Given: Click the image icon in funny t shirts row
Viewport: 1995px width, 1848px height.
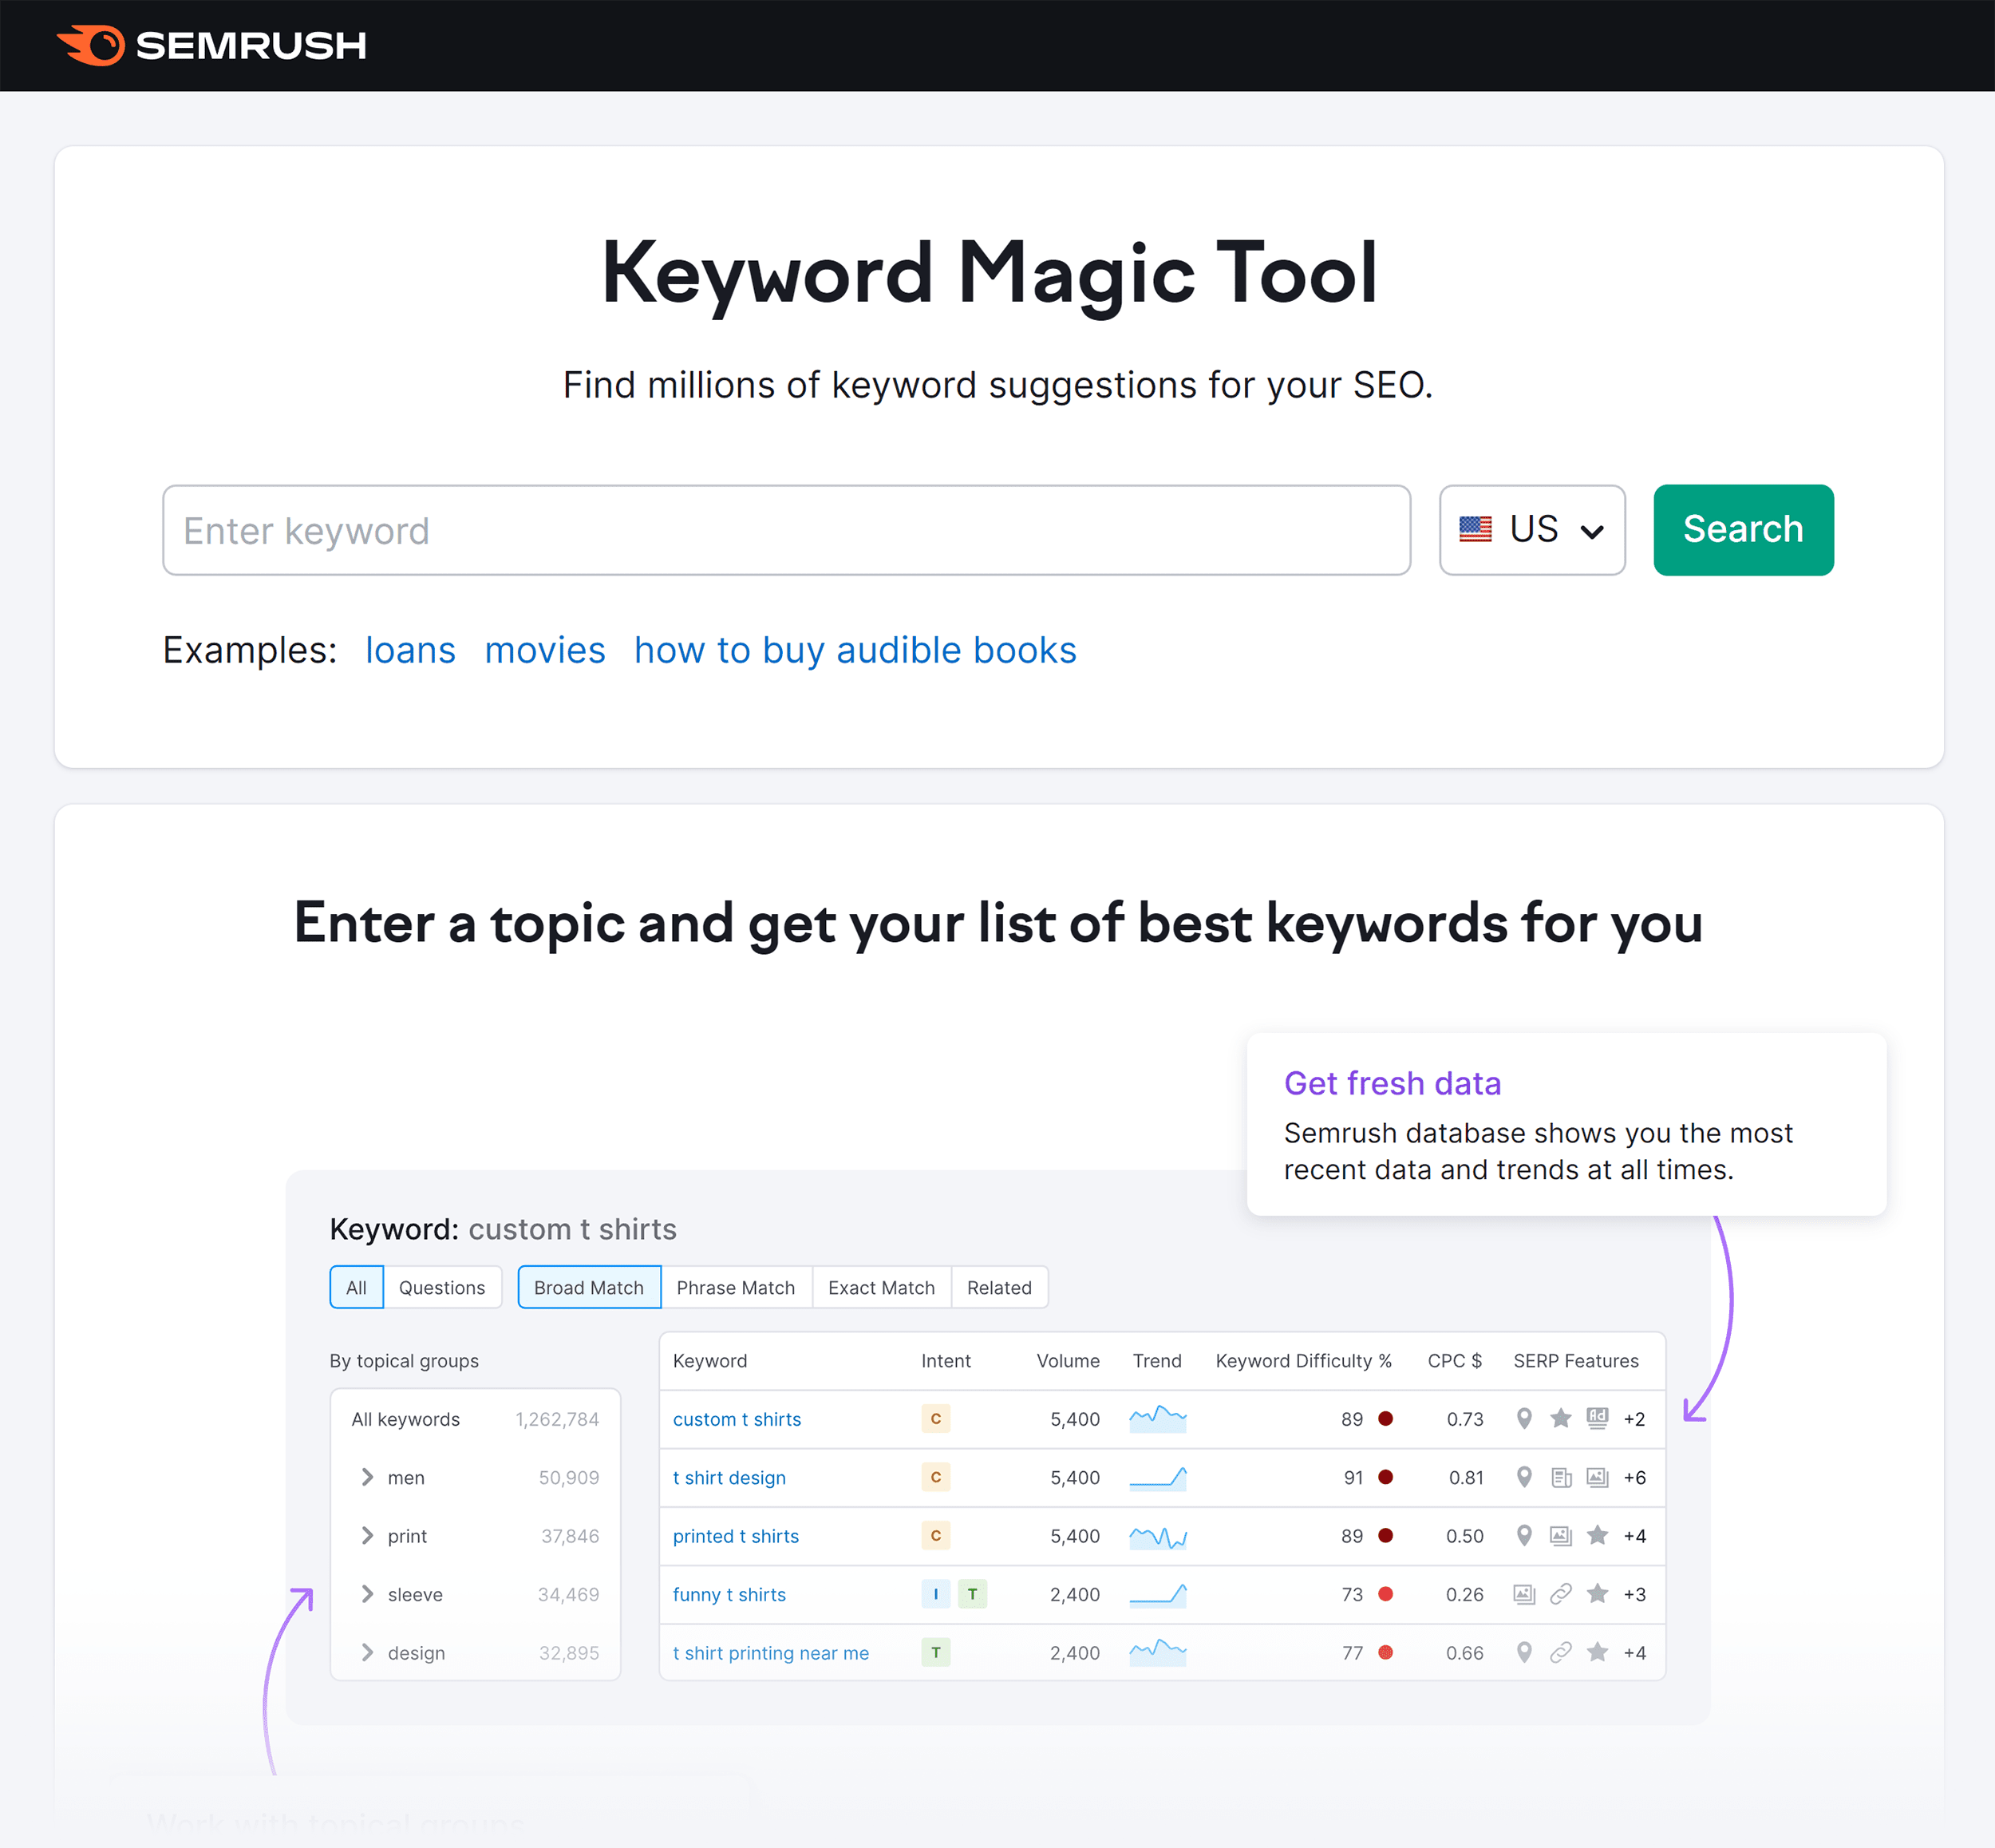Looking at the screenshot, I should click(x=1523, y=1594).
